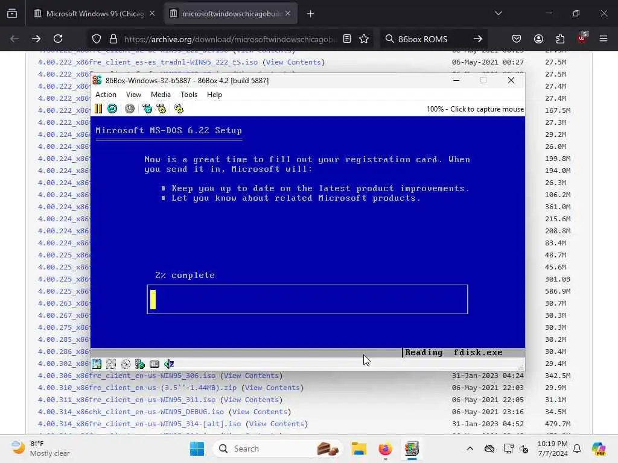This screenshot has height=463, width=618.
Task: Bookmark this page with star icon
Action: 364,39
